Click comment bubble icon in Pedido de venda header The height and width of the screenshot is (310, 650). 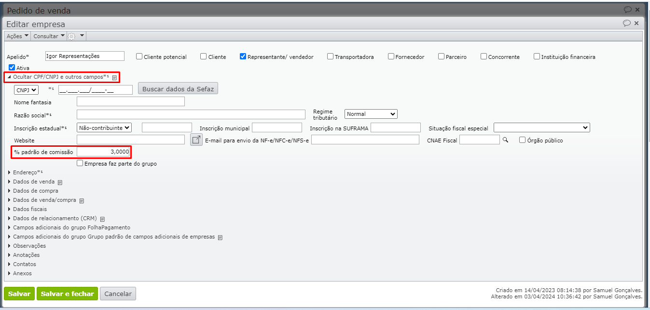click(x=627, y=9)
